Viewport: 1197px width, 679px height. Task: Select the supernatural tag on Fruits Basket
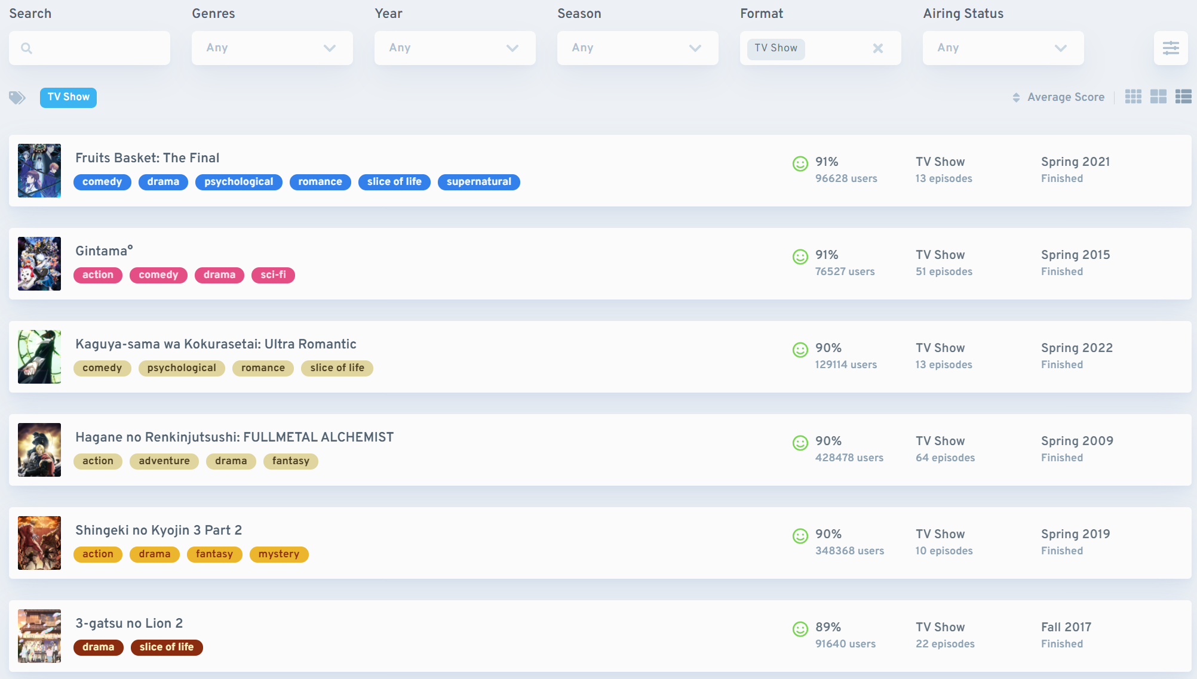coord(479,182)
